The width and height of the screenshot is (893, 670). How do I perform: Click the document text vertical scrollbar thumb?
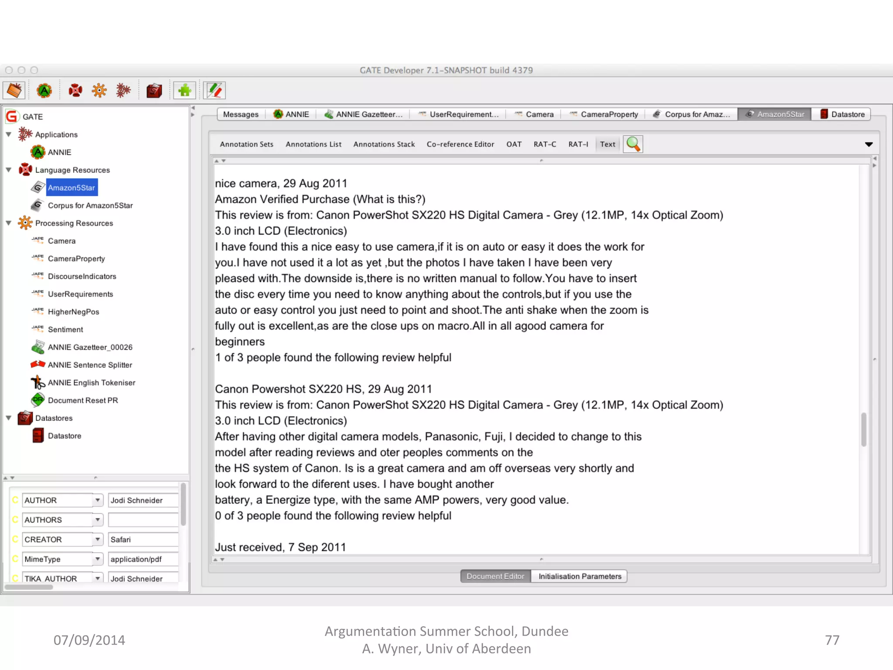pyautogui.click(x=864, y=430)
